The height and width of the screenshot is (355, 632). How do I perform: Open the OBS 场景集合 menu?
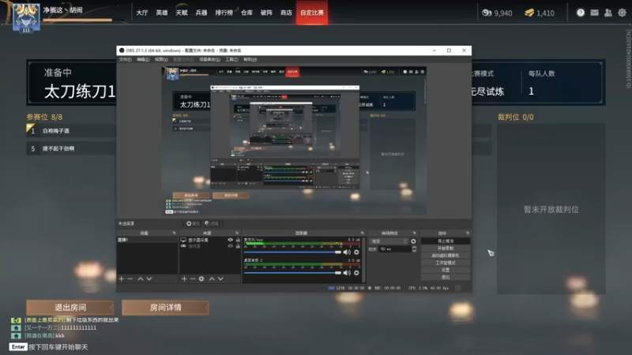tap(209, 60)
